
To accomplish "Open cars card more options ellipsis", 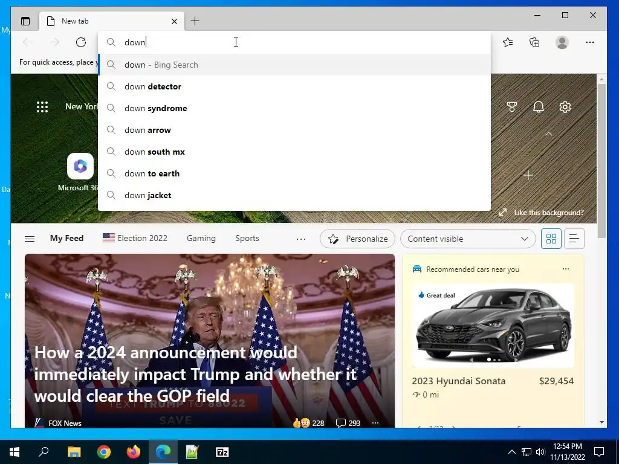I will [566, 269].
